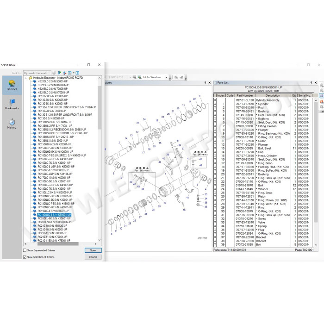The image size is (324, 324).
Task: Open the Fit To Window zoom dropdown
Action: coord(166,77)
